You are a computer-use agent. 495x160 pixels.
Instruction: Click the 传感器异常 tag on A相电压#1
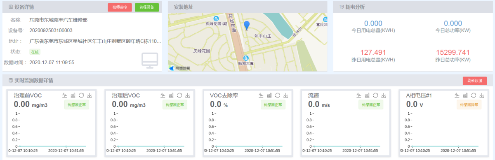pos(469,105)
